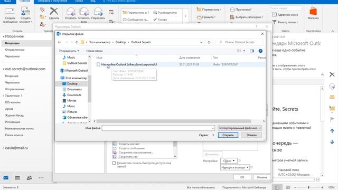Open the file type filter dropdown
Image resolution: width=338 pixels, height=190 pixels.
[x=239, y=128]
